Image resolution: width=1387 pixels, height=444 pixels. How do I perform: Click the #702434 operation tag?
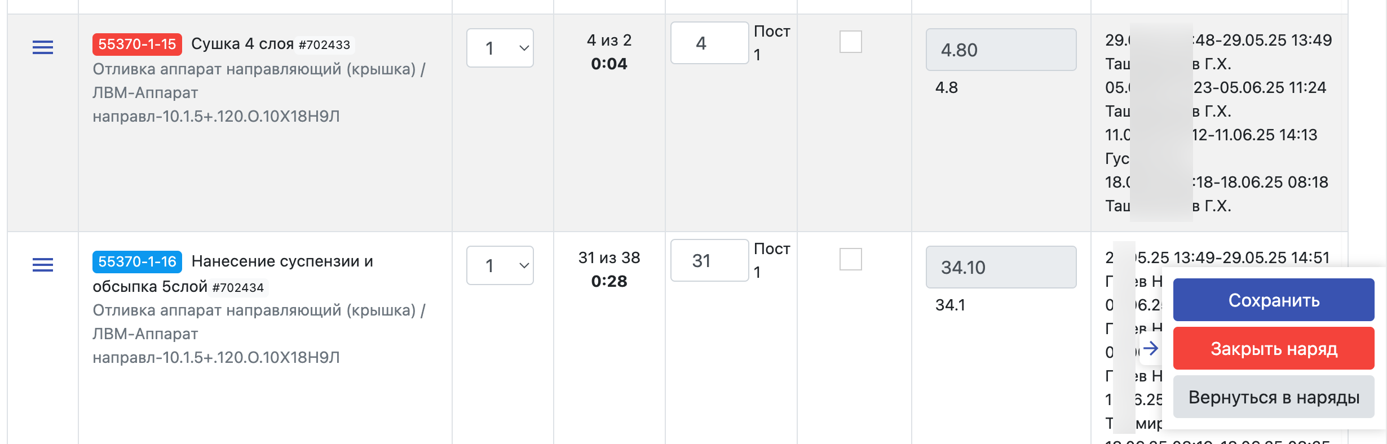tap(238, 288)
